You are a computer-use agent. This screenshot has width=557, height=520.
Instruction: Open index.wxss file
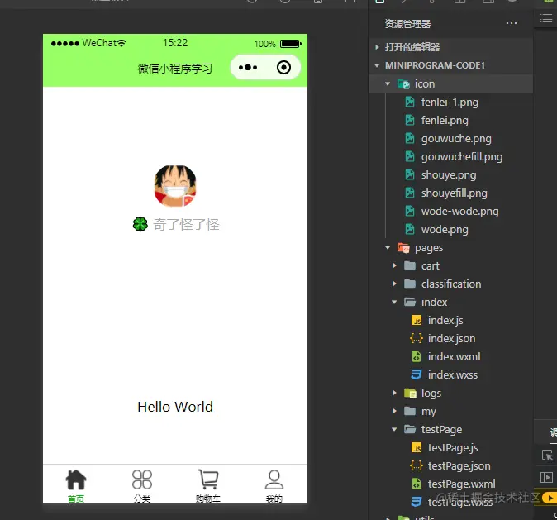(x=453, y=374)
